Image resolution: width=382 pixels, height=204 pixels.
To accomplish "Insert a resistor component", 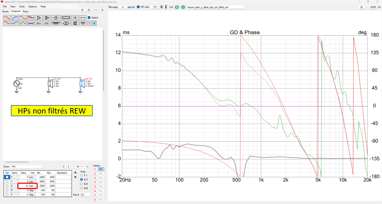I will click(x=66, y=18).
